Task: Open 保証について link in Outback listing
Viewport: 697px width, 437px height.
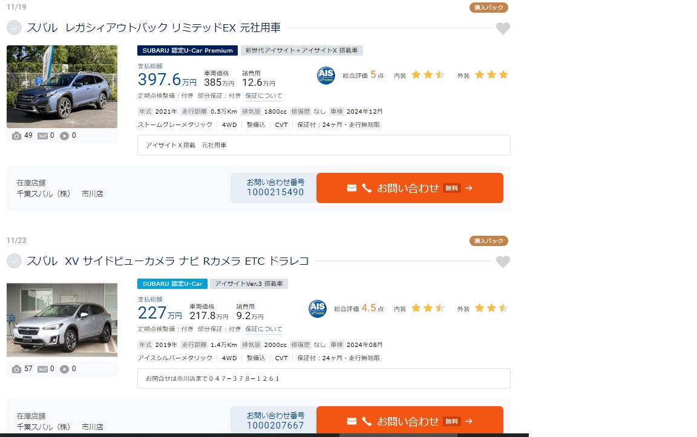Action: coord(264,95)
